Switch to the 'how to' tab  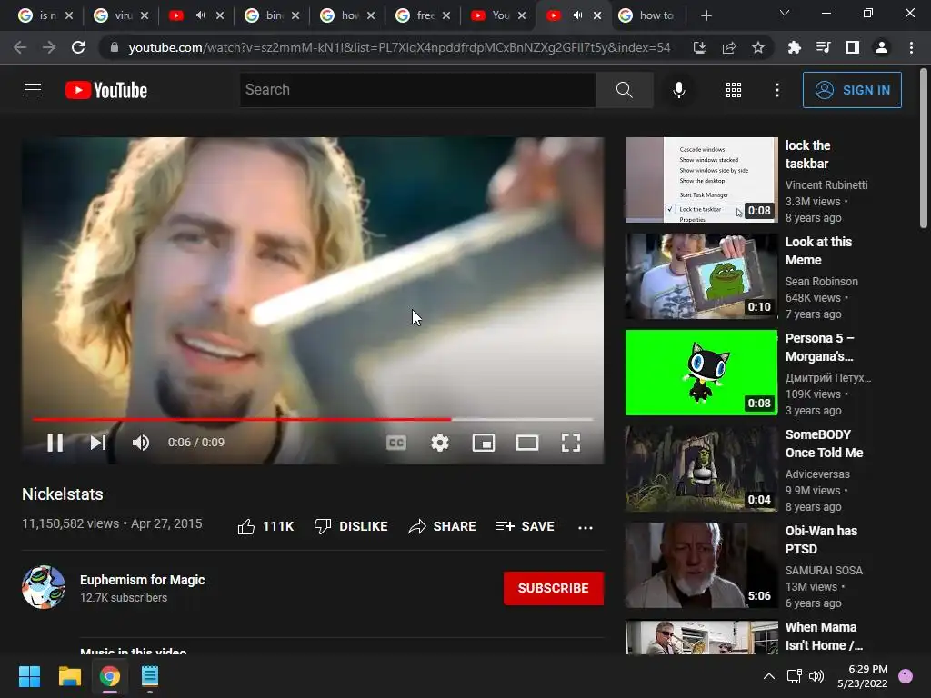click(646, 15)
